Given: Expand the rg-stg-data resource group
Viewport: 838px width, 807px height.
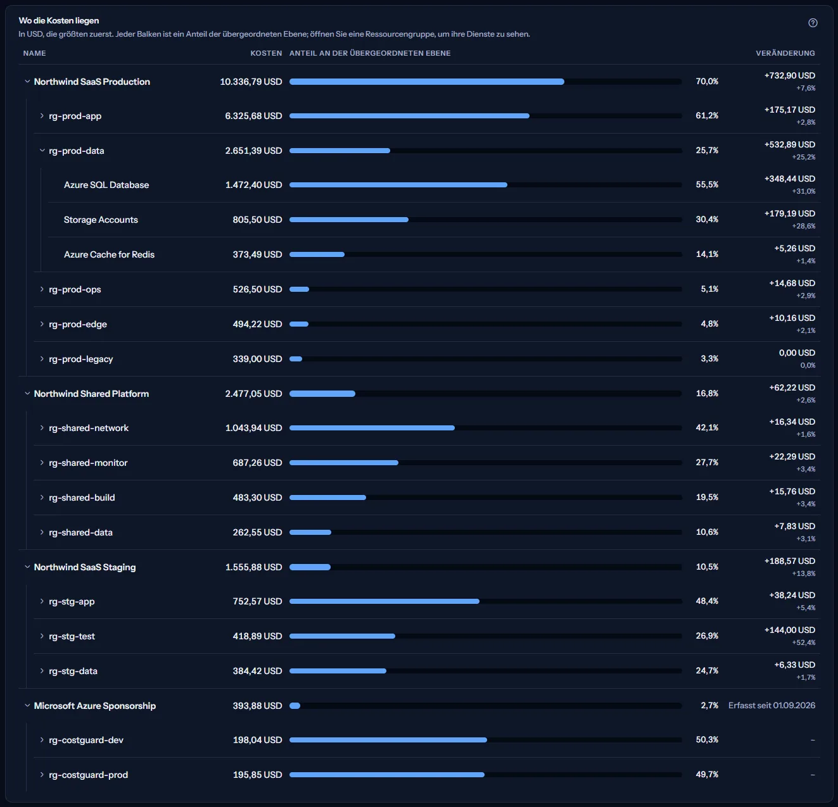Looking at the screenshot, I should [x=42, y=671].
